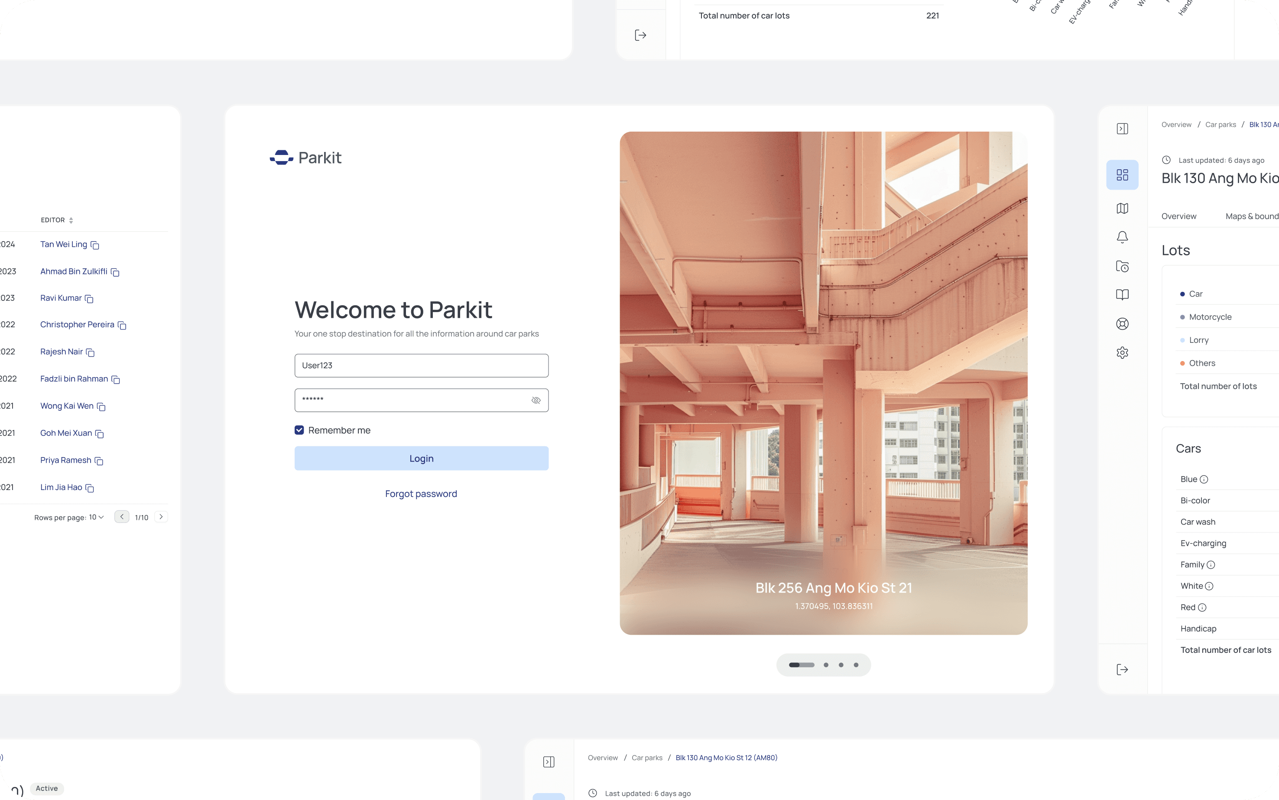
Task: Click the open book guide icon
Action: pyautogui.click(x=1122, y=295)
